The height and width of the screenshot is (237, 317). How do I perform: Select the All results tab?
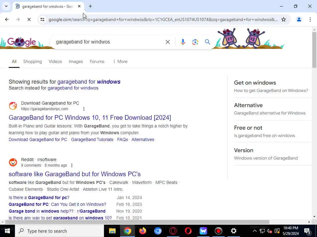[x=14, y=61]
